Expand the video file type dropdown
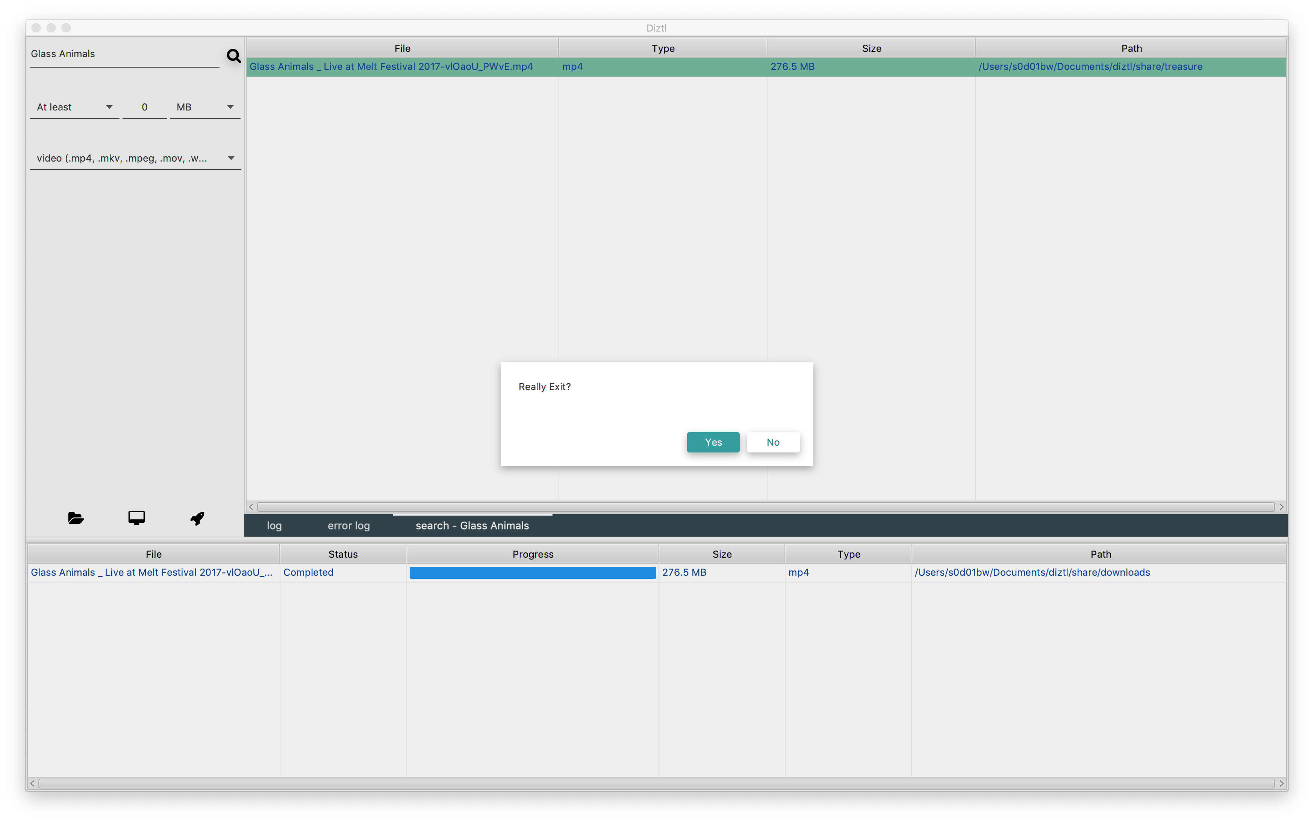 (136, 158)
